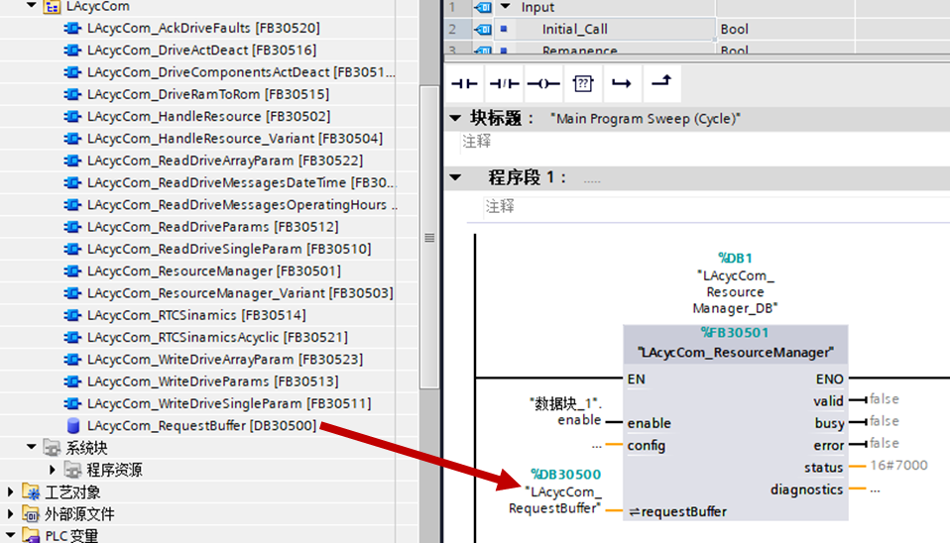Screen dimensions: 950x543
Task: Insert an empty box instruction
Action: point(582,83)
